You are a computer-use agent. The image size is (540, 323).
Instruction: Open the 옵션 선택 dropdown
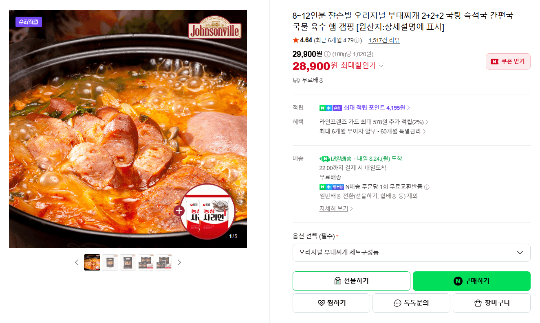(411, 252)
